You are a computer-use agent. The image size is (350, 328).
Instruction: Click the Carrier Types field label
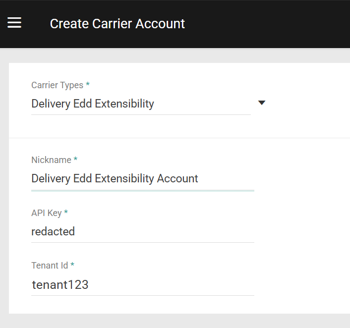click(x=57, y=85)
